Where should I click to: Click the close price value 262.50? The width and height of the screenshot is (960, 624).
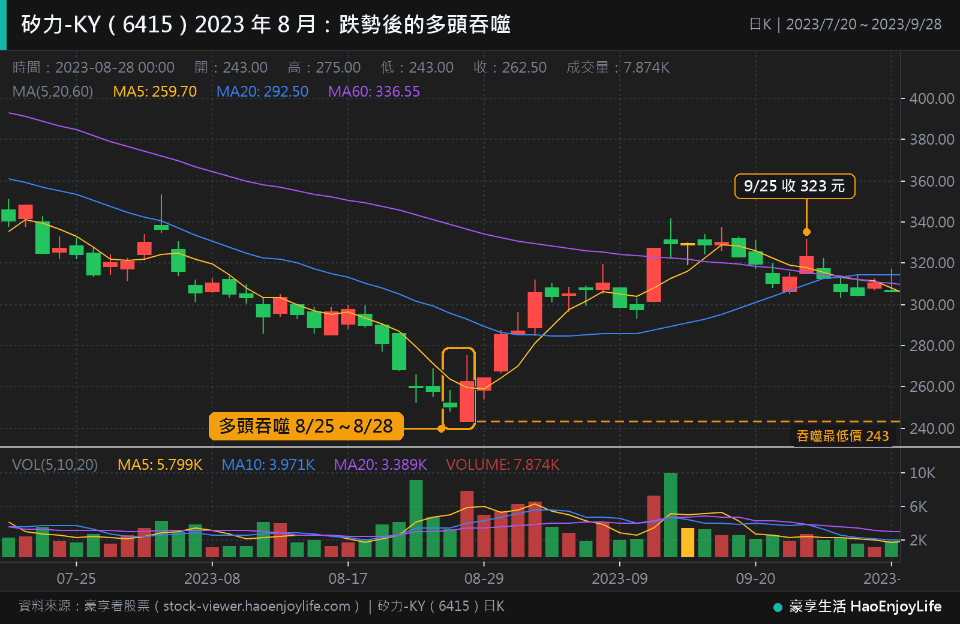(524, 67)
